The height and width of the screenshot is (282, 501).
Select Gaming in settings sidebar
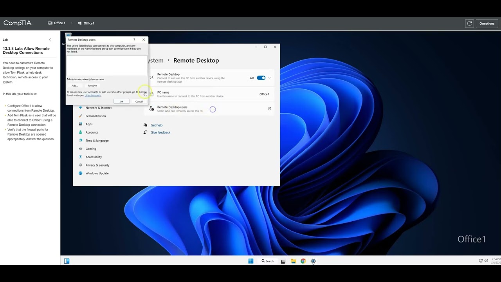tap(91, 149)
